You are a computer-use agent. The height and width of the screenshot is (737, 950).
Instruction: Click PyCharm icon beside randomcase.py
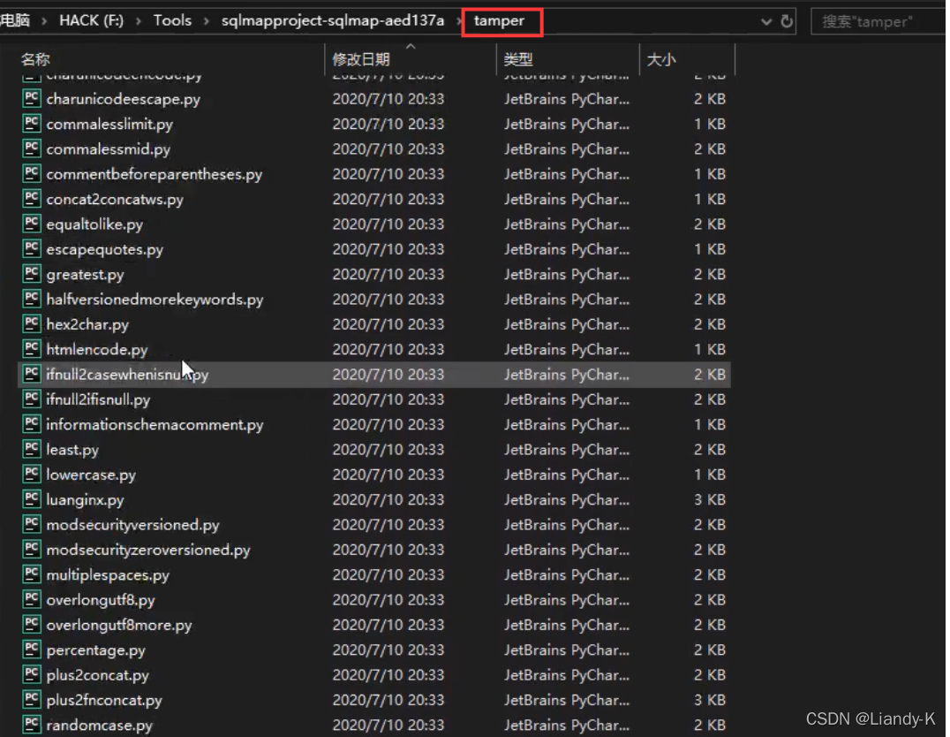point(31,725)
